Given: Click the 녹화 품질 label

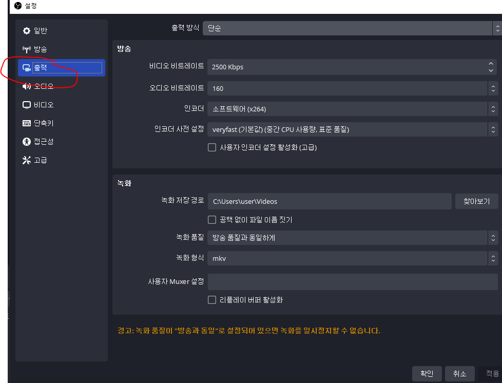Looking at the screenshot, I should click(x=190, y=237).
